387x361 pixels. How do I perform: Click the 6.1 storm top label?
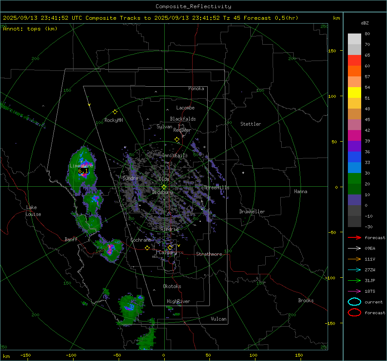coord(83,171)
